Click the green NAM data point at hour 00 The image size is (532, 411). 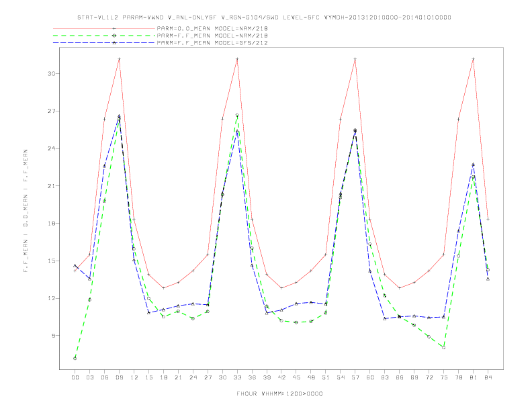coord(75,359)
